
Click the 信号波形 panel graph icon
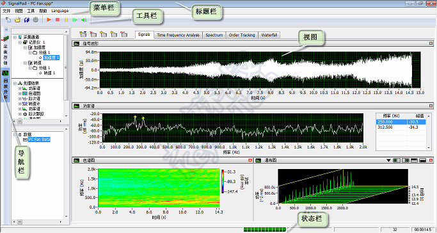(76, 44)
